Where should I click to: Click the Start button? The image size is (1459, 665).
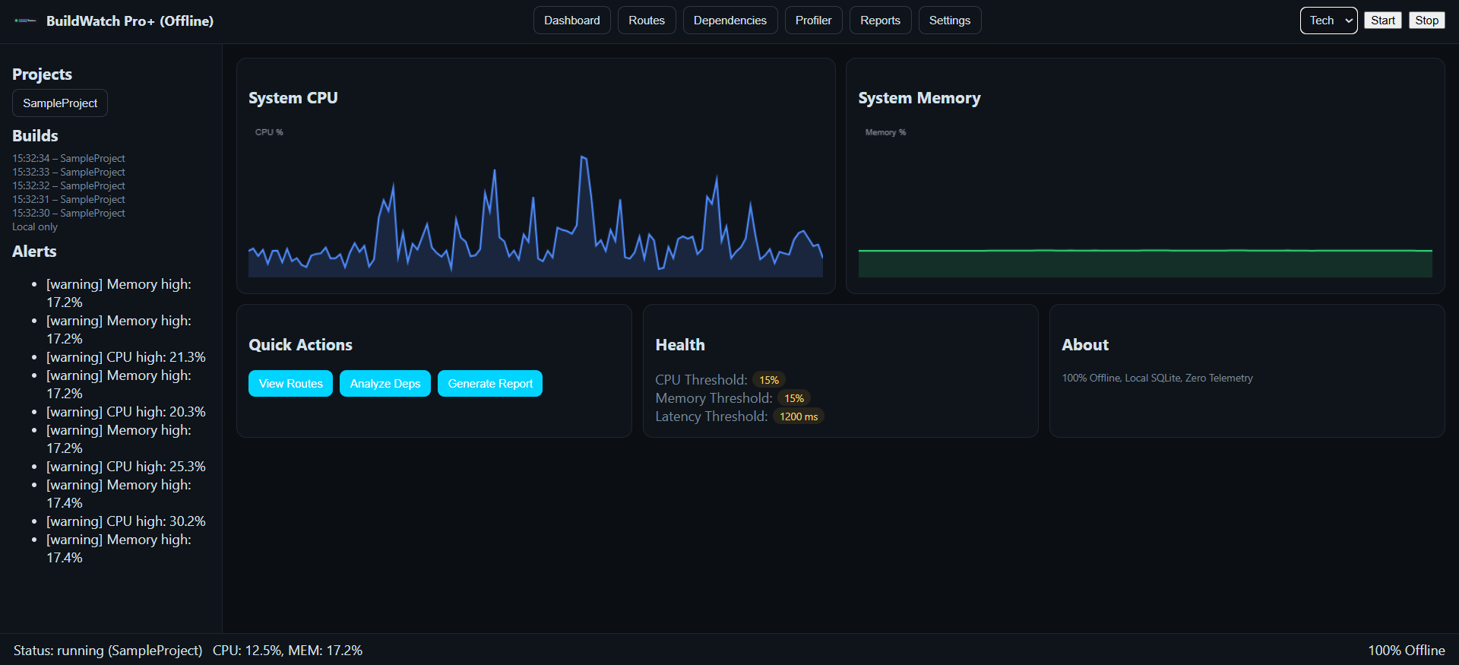(1383, 21)
